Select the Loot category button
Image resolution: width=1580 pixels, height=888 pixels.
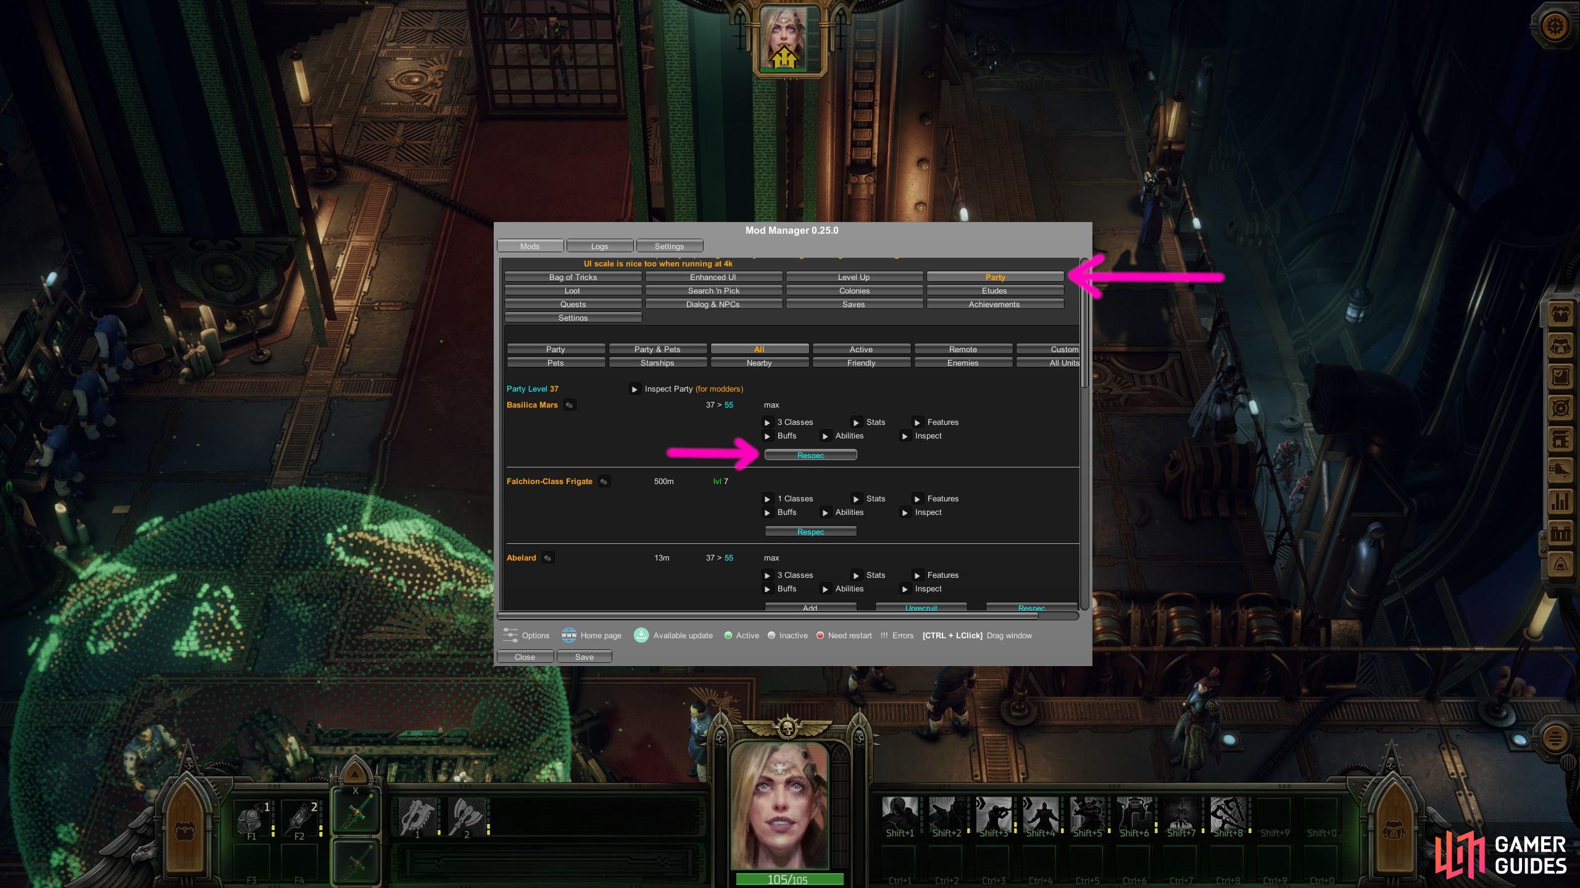572,290
